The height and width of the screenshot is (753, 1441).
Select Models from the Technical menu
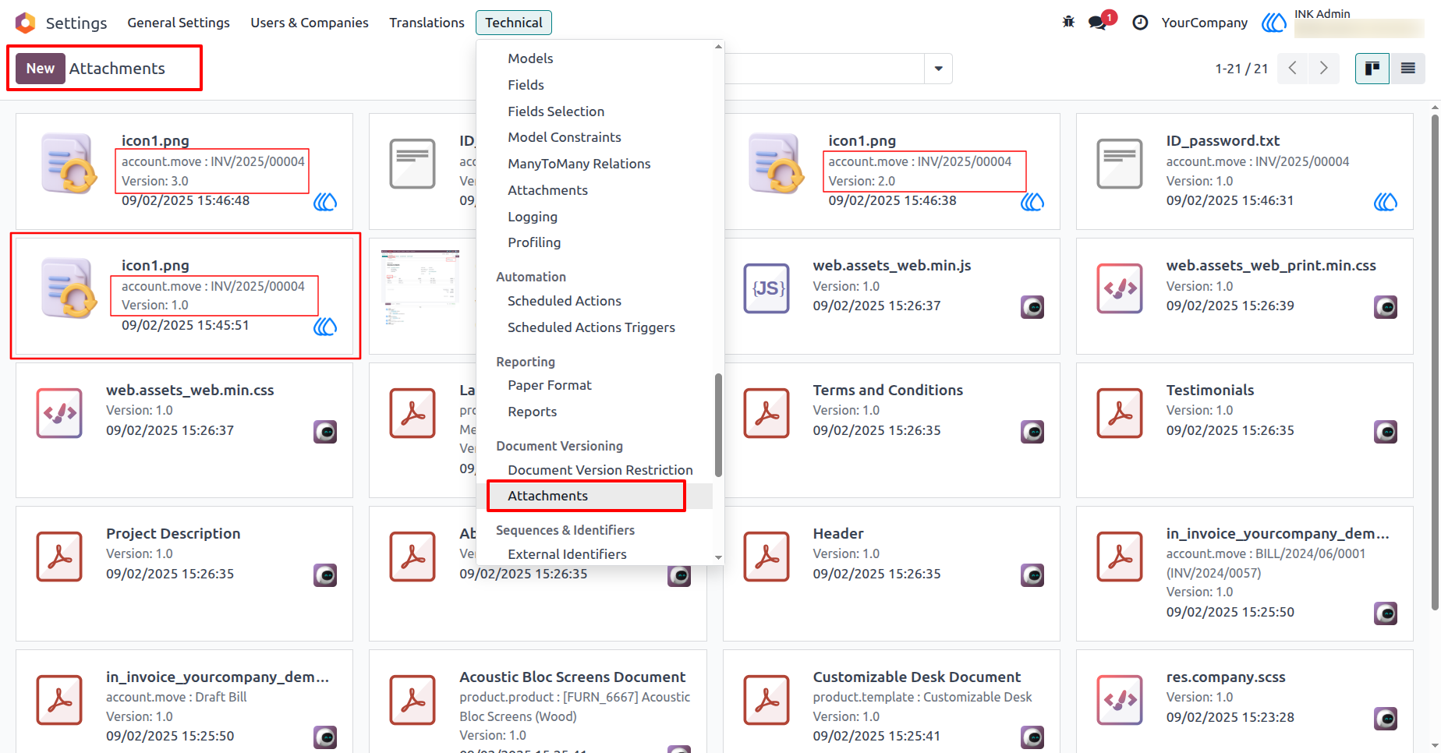tap(530, 58)
